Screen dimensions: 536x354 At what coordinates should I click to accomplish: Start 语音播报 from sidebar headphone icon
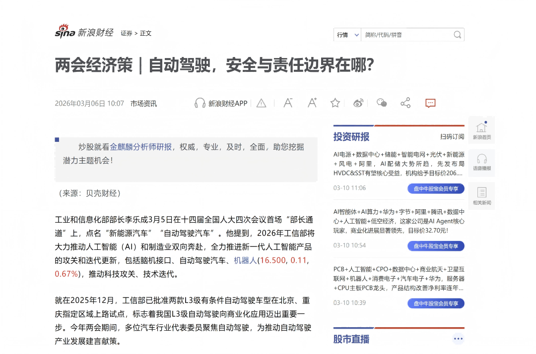click(481, 163)
